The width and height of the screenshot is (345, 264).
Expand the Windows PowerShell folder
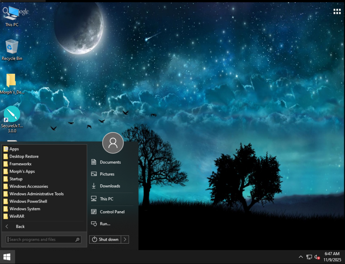28,201
